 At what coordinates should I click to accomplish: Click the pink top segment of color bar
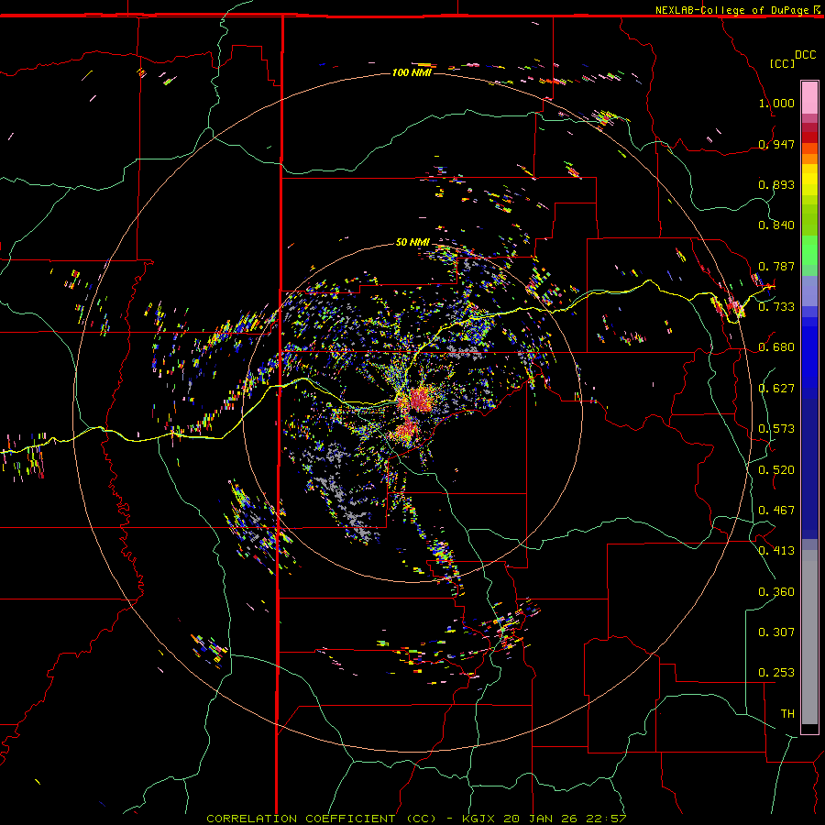coord(809,97)
